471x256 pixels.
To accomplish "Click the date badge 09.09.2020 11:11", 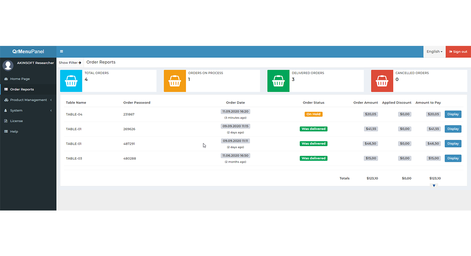I will click(x=235, y=141).
